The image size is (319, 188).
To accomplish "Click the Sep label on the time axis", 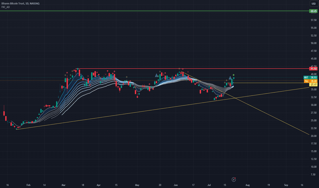I will [x=286, y=185].
